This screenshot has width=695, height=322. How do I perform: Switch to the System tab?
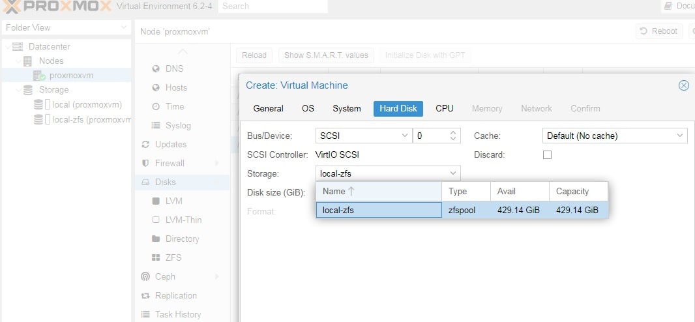(347, 108)
